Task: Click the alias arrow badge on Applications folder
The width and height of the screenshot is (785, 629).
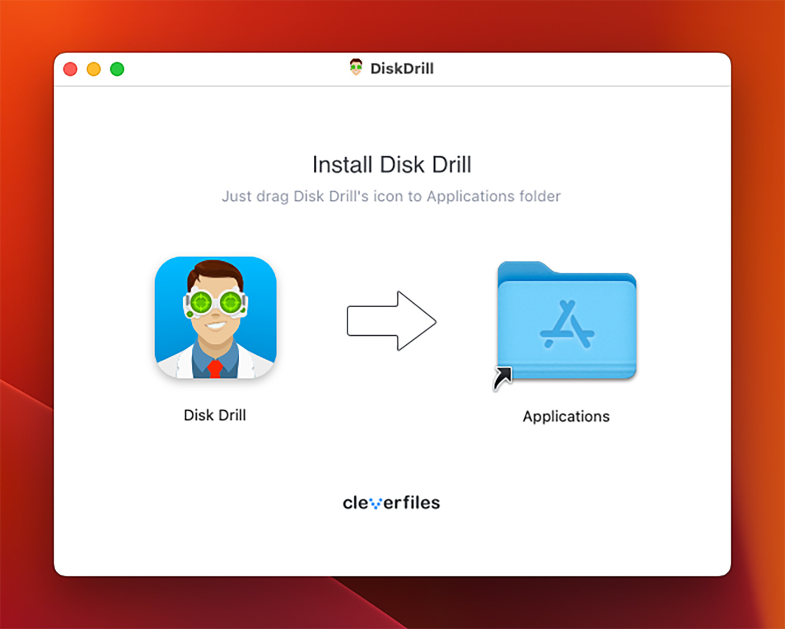Action: (x=502, y=378)
